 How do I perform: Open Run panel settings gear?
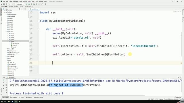(178, 77)
